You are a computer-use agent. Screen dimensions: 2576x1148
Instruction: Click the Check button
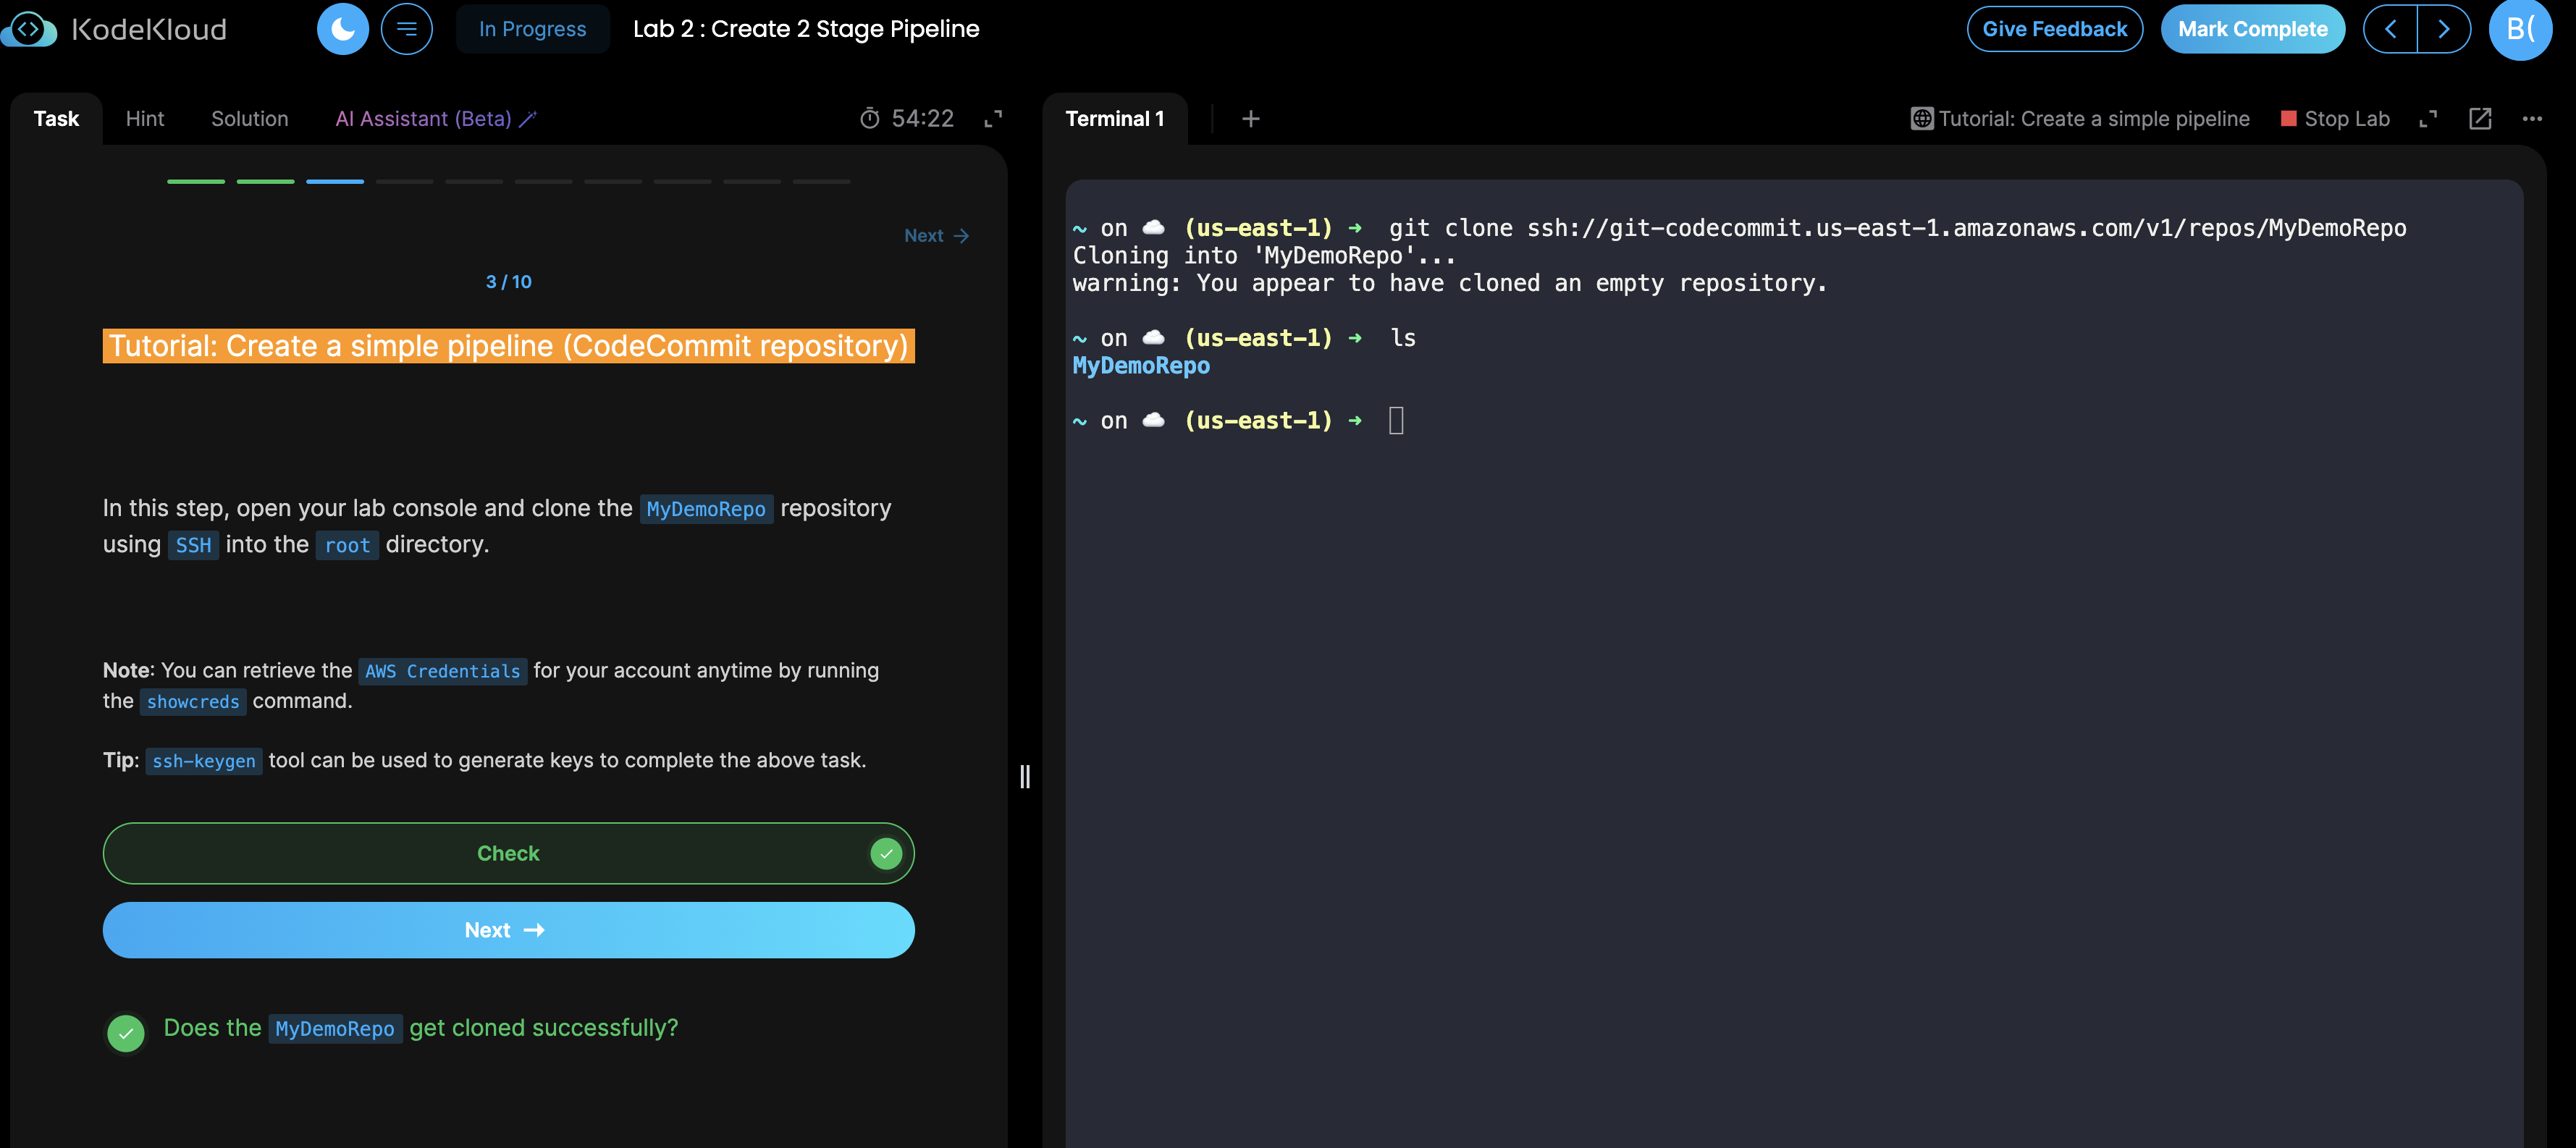pos(508,853)
